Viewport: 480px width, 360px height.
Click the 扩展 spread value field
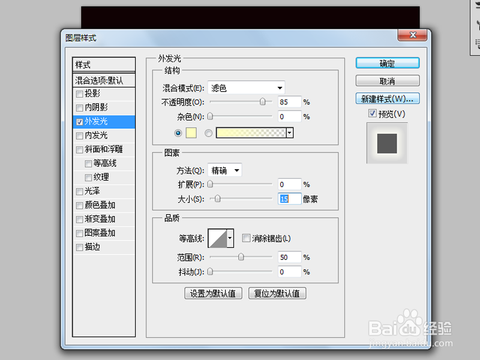pos(289,185)
